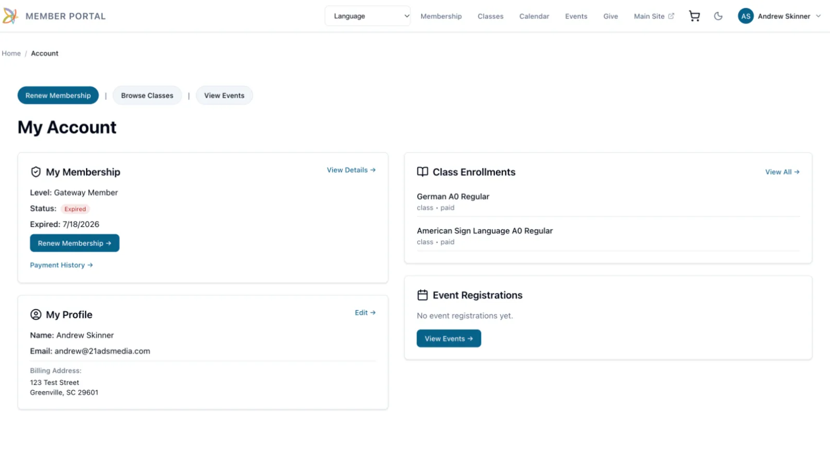This screenshot has height=467, width=830.
Task: Open View Details for My Membership
Action: coord(351,170)
